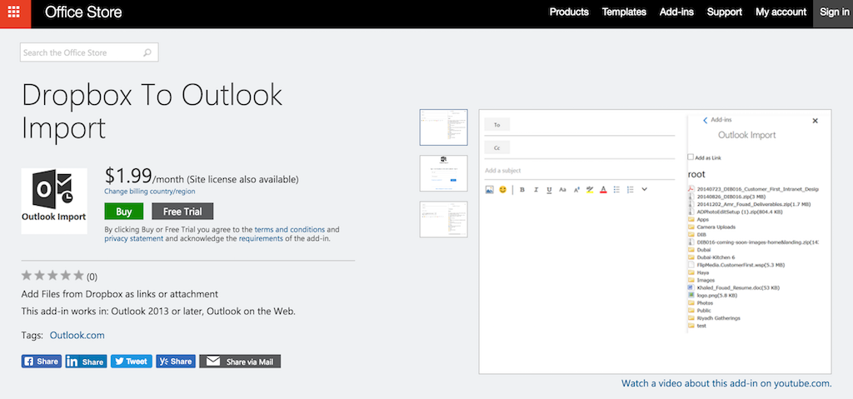
Task: Click the Office Store title link
Action: 83,12
